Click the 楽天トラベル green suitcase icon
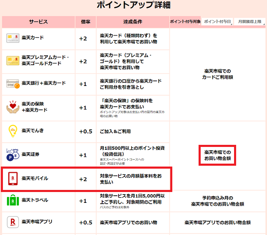 (x=13, y=200)
